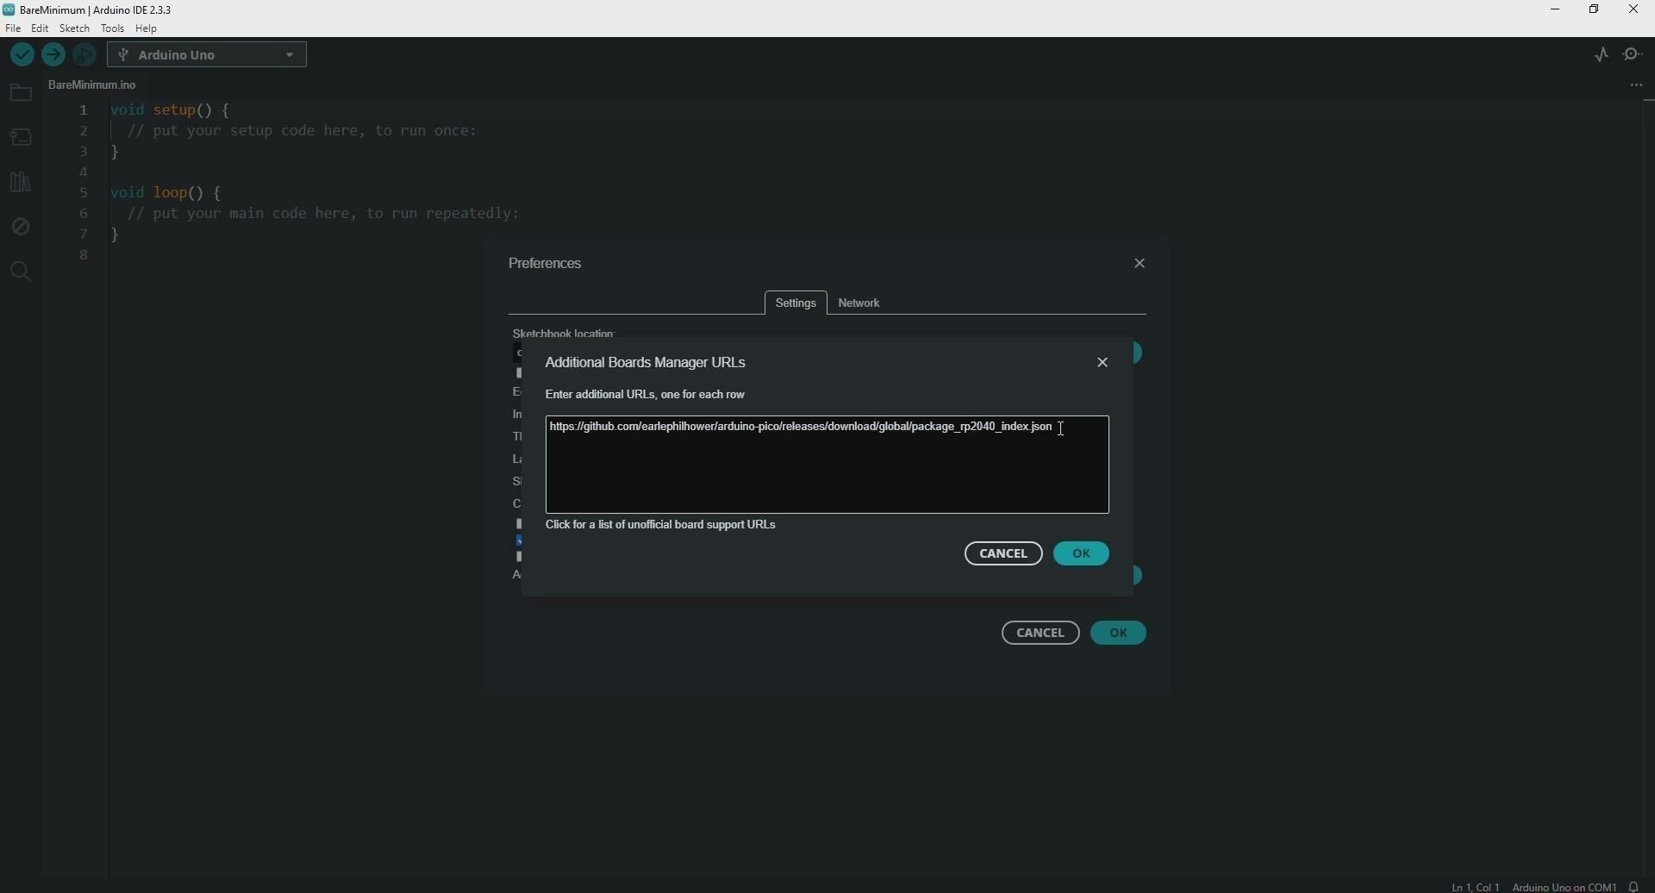The height and width of the screenshot is (893, 1655).
Task: Open the File menu
Action: (13, 28)
